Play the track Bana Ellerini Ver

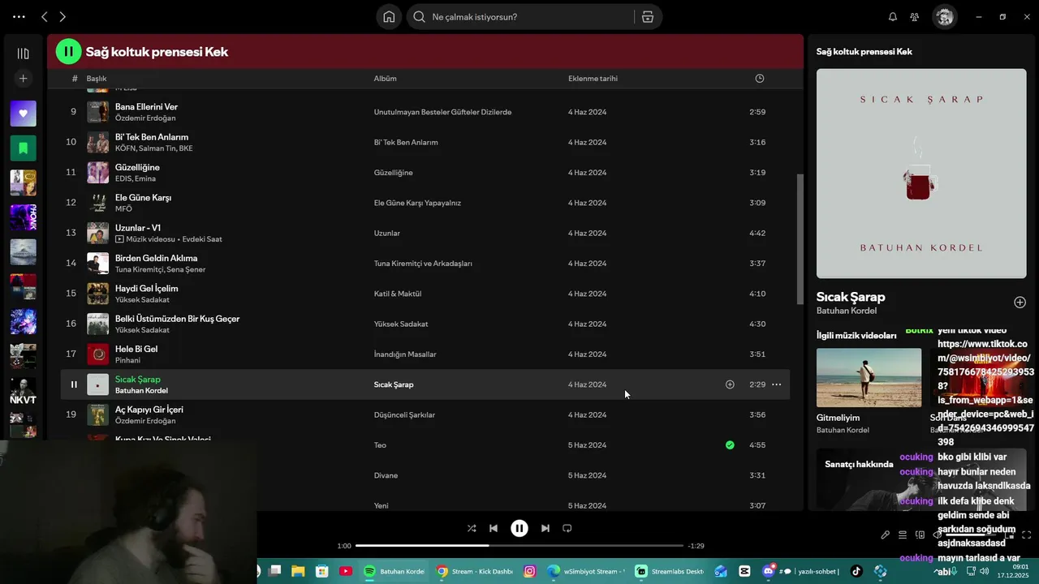(146, 106)
